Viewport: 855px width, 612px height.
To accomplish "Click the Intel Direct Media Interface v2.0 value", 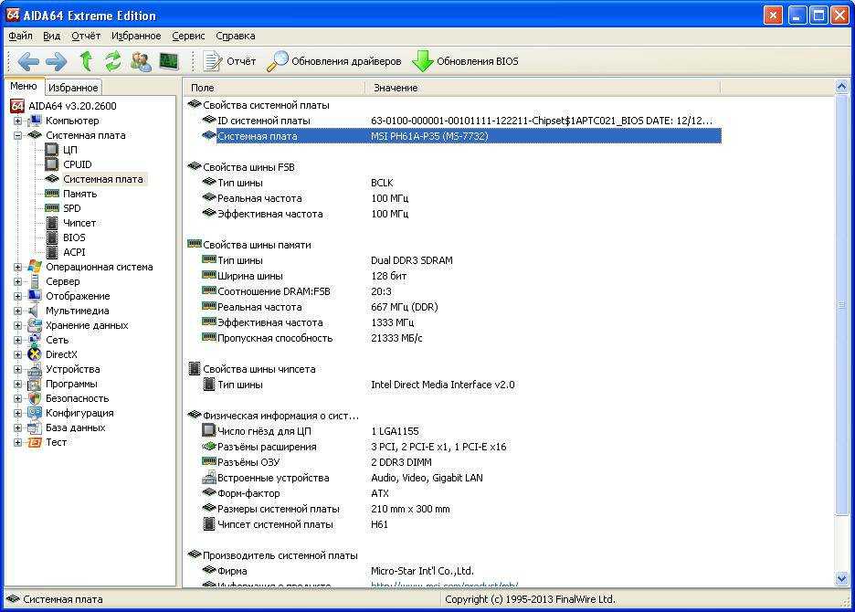I will click(x=443, y=385).
